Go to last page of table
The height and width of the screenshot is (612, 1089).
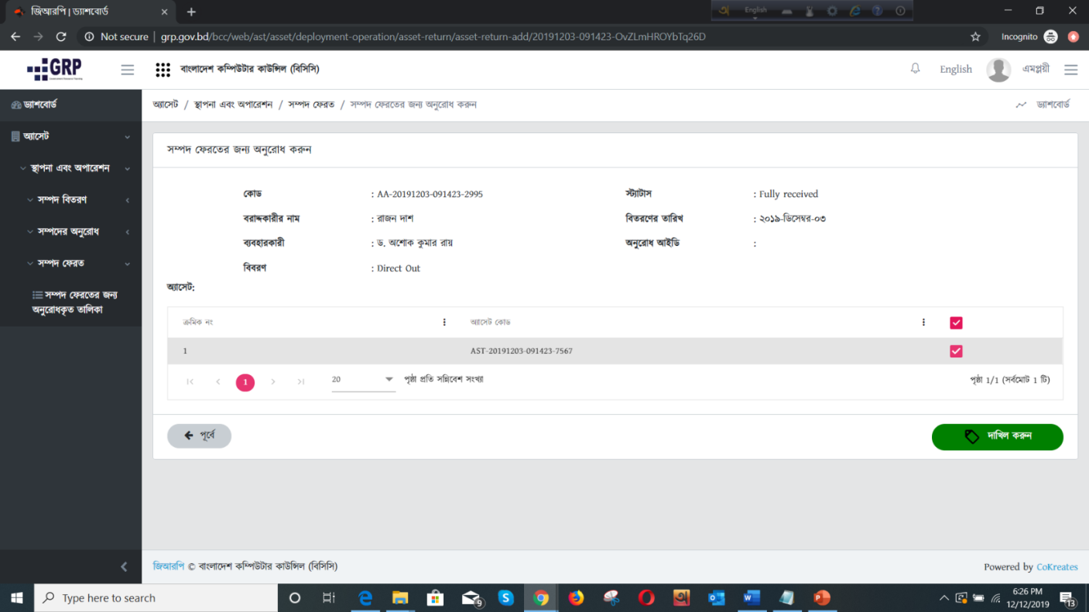[x=301, y=381]
